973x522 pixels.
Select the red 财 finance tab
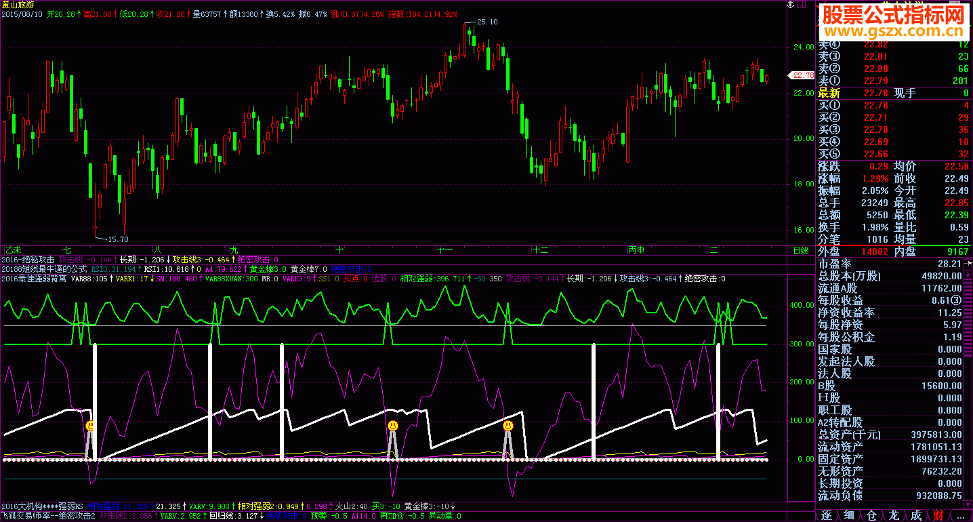[938, 515]
